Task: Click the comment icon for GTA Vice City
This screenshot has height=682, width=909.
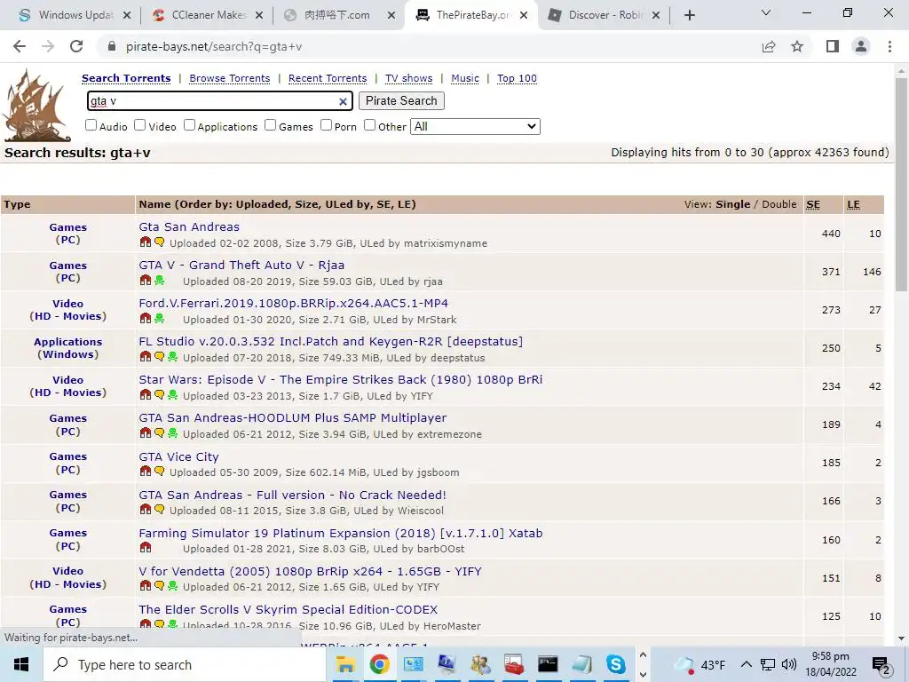Action: click(x=159, y=472)
